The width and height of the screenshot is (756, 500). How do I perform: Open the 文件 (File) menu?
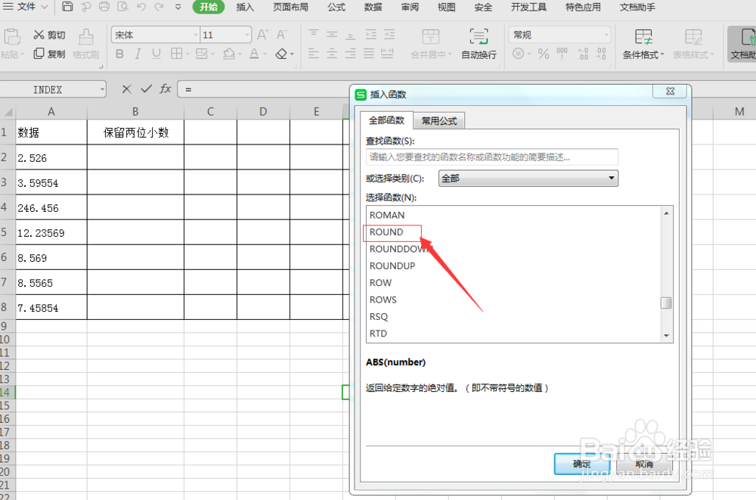(26, 7)
